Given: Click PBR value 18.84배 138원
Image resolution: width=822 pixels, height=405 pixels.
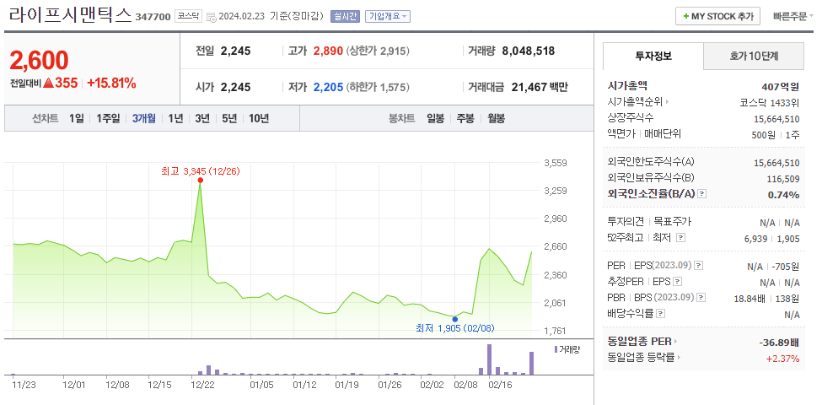Looking at the screenshot, I should 767,299.
